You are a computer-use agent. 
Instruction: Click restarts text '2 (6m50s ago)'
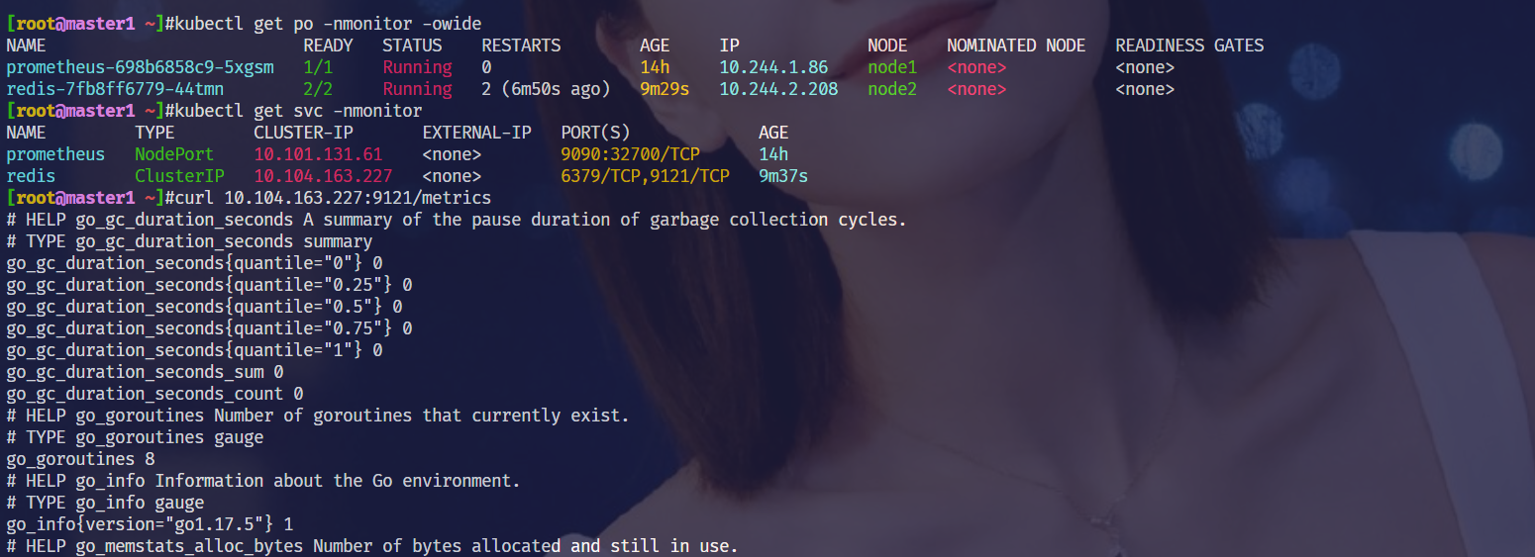(x=546, y=89)
